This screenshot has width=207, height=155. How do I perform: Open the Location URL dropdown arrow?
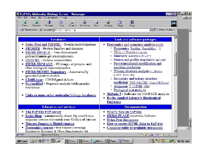pos(151,30)
